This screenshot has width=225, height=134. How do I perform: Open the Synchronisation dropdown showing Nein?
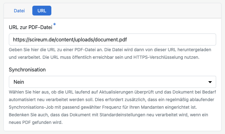pos(113,82)
